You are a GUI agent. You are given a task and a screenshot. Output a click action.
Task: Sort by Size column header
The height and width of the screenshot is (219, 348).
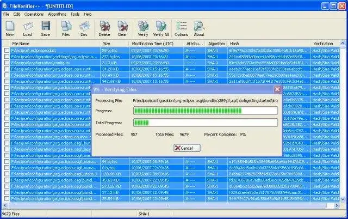point(115,44)
